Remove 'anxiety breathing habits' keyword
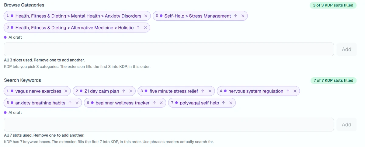The height and width of the screenshot is (147, 365). pyautogui.click(x=77, y=103)
